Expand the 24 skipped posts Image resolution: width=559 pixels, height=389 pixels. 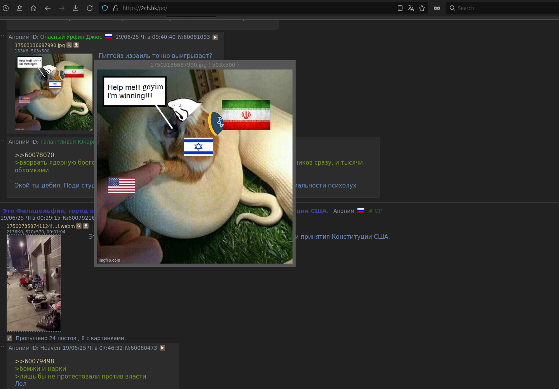point(9,338)
